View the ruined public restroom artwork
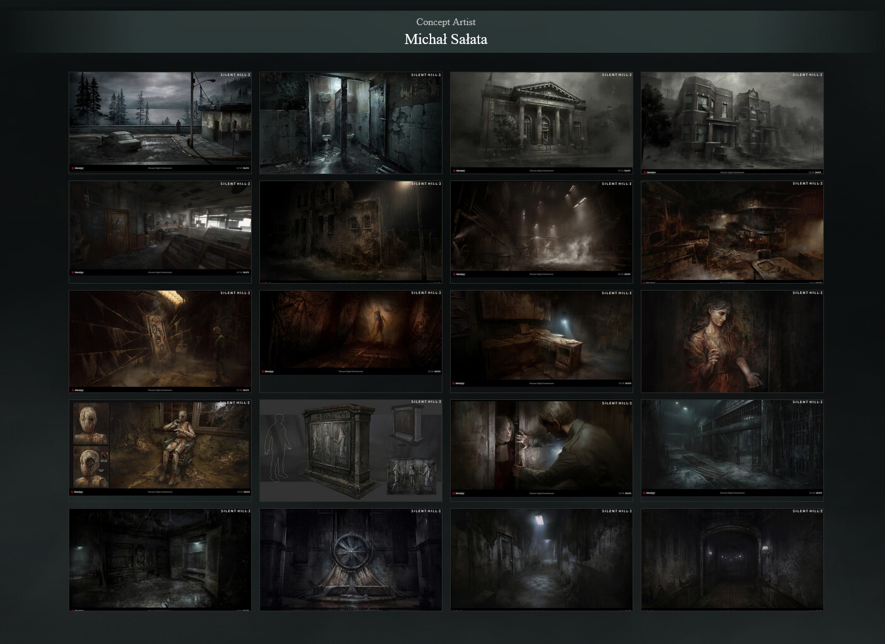 351,121
